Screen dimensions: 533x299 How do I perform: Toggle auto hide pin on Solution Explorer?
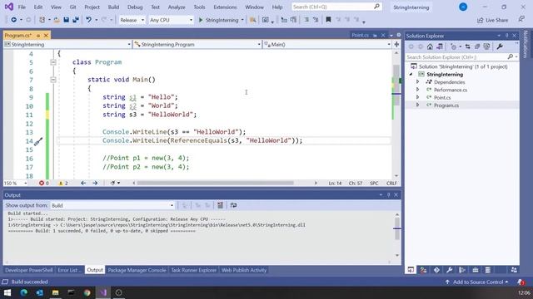pos(506,36)
